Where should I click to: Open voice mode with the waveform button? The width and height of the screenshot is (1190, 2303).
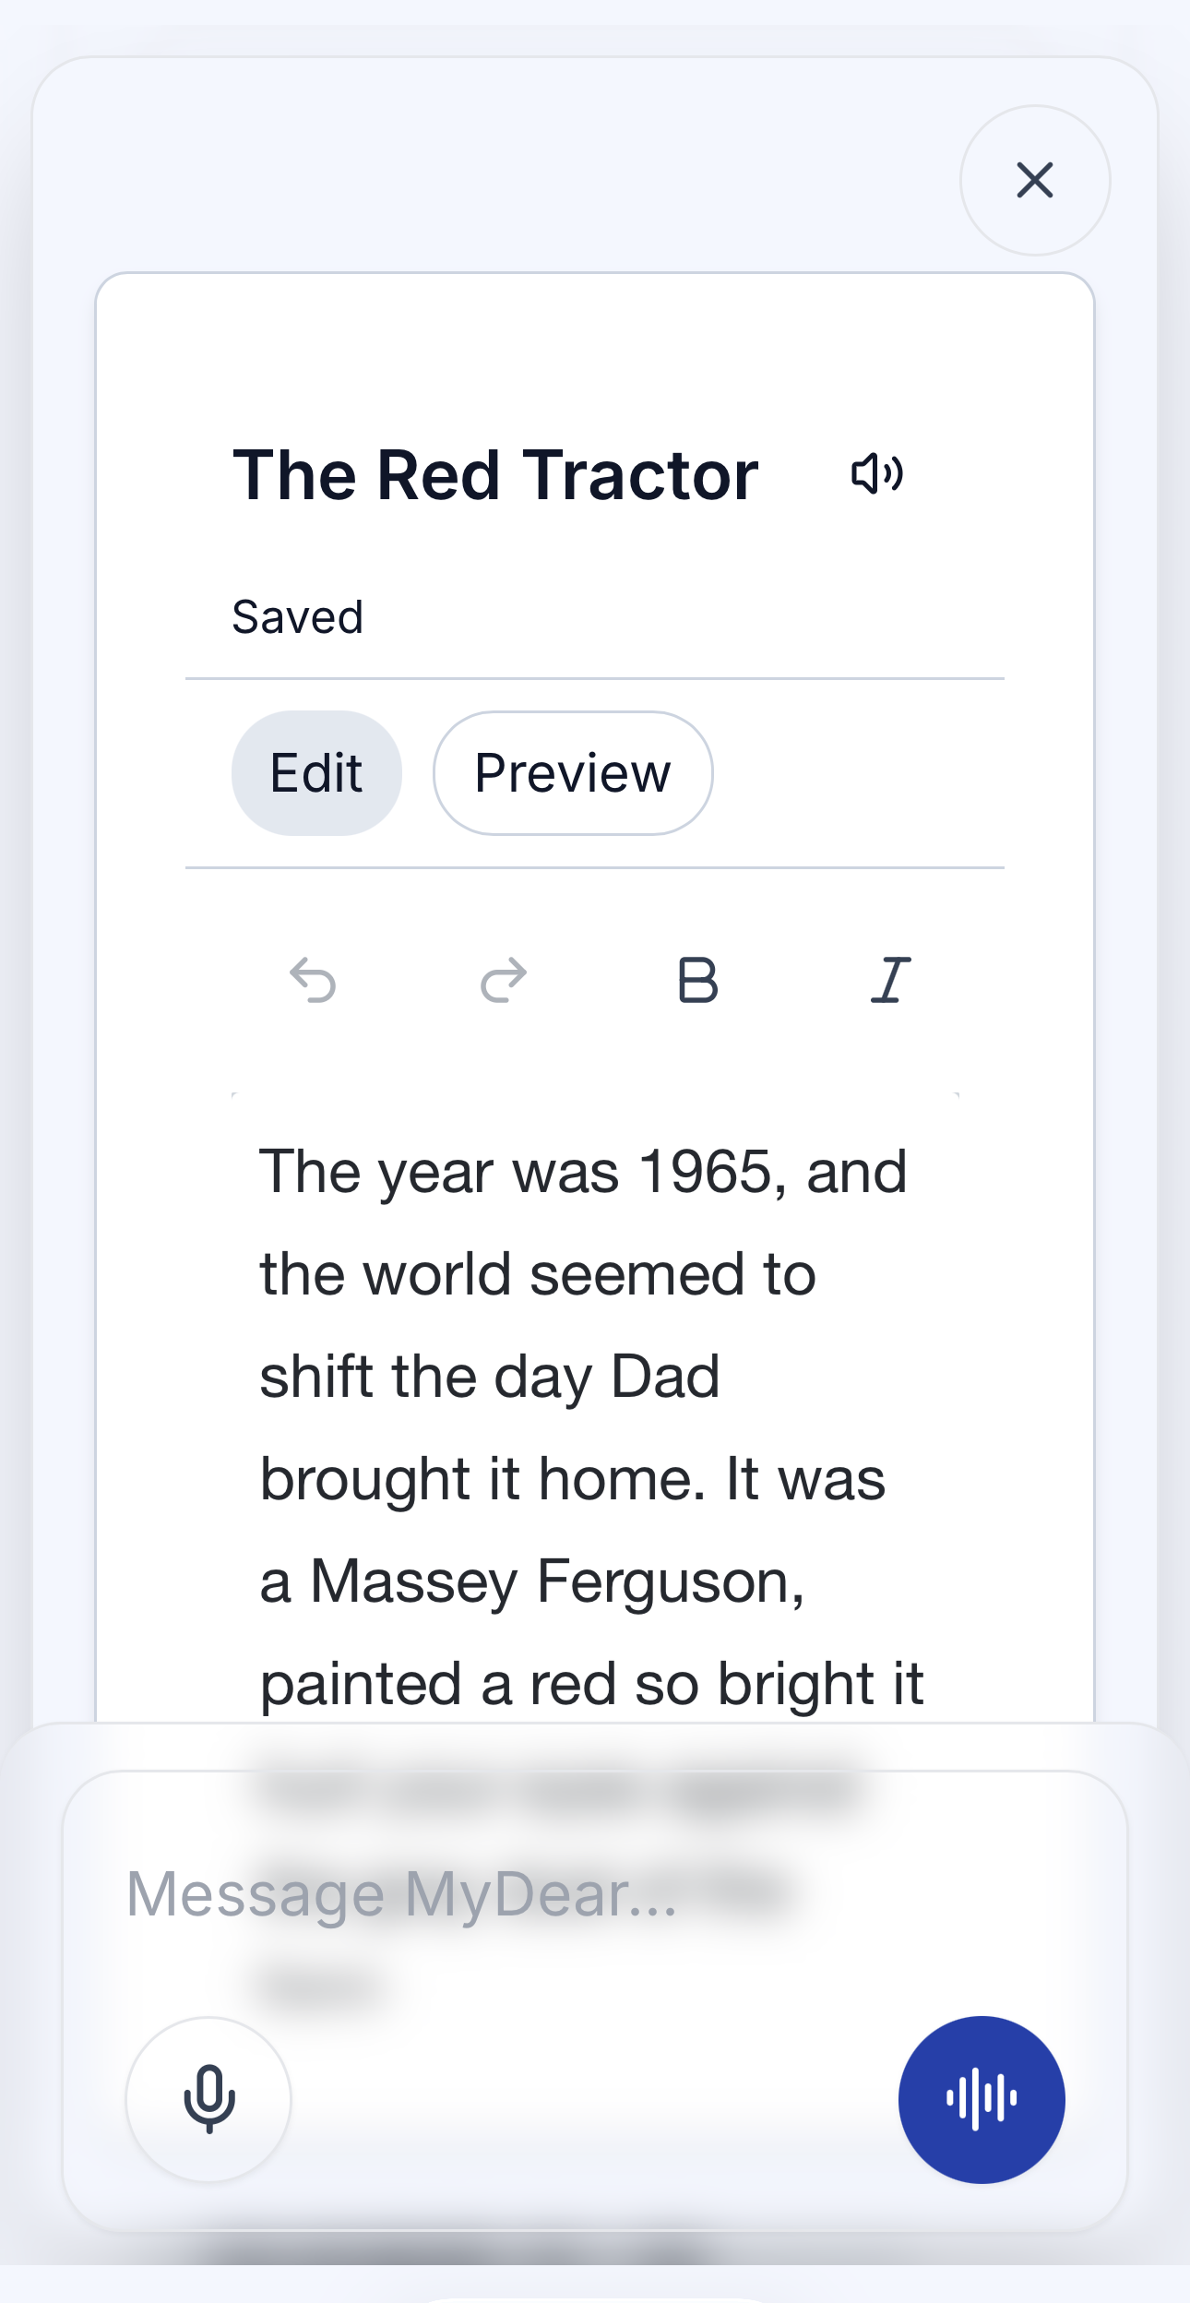[982, 2099]
